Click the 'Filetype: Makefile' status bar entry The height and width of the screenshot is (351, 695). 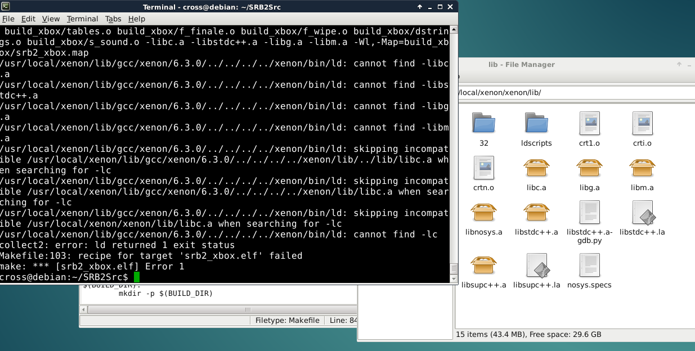click(x=287, y=321)
